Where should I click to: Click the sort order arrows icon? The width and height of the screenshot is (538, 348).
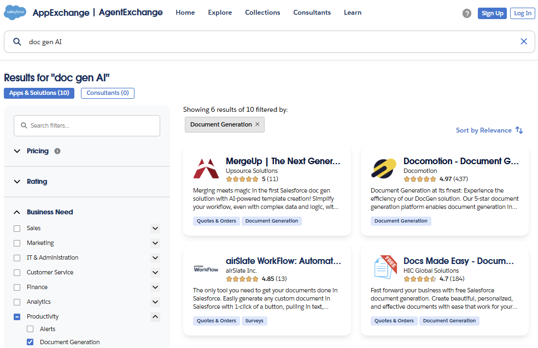point(519,130)
